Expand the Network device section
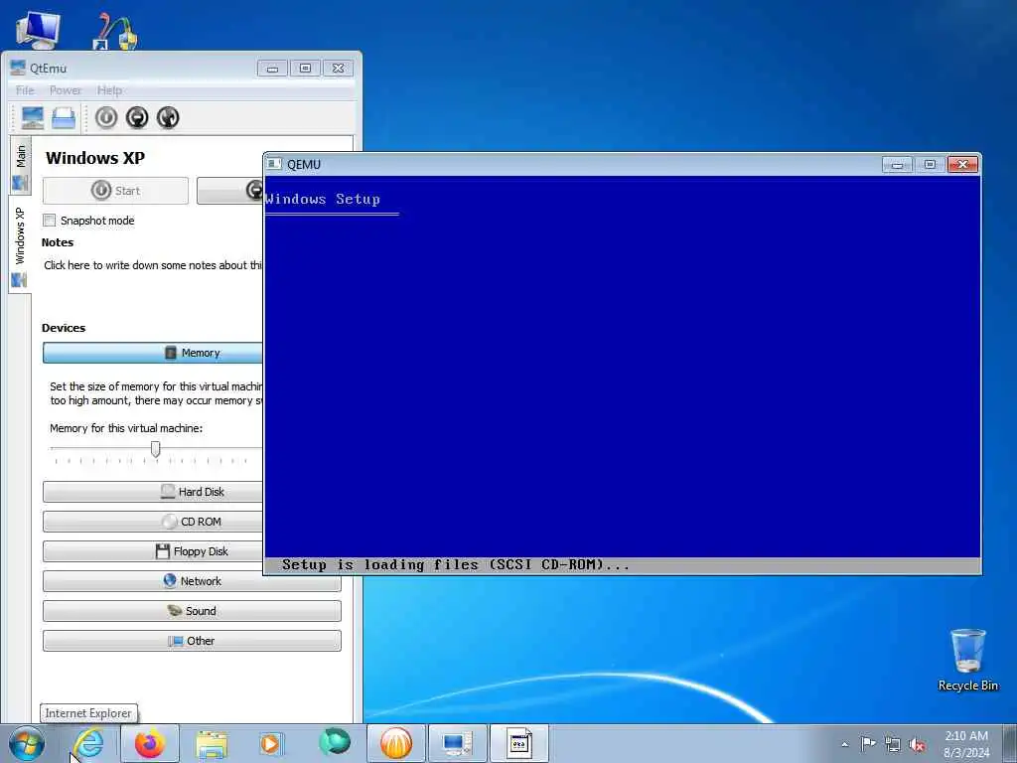The width and height of the screenshot is (1017, 763). [x=192, y=581]
